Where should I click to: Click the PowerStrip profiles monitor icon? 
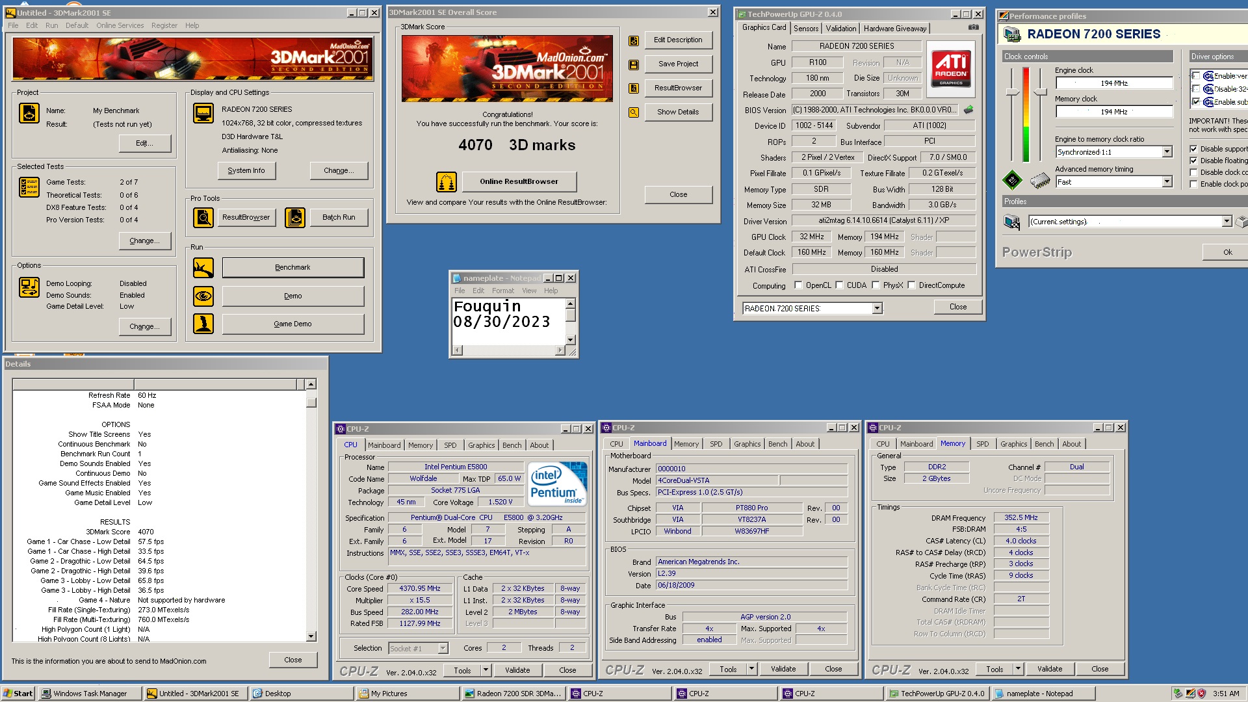pyautogui.click(x=1012, y=222)
